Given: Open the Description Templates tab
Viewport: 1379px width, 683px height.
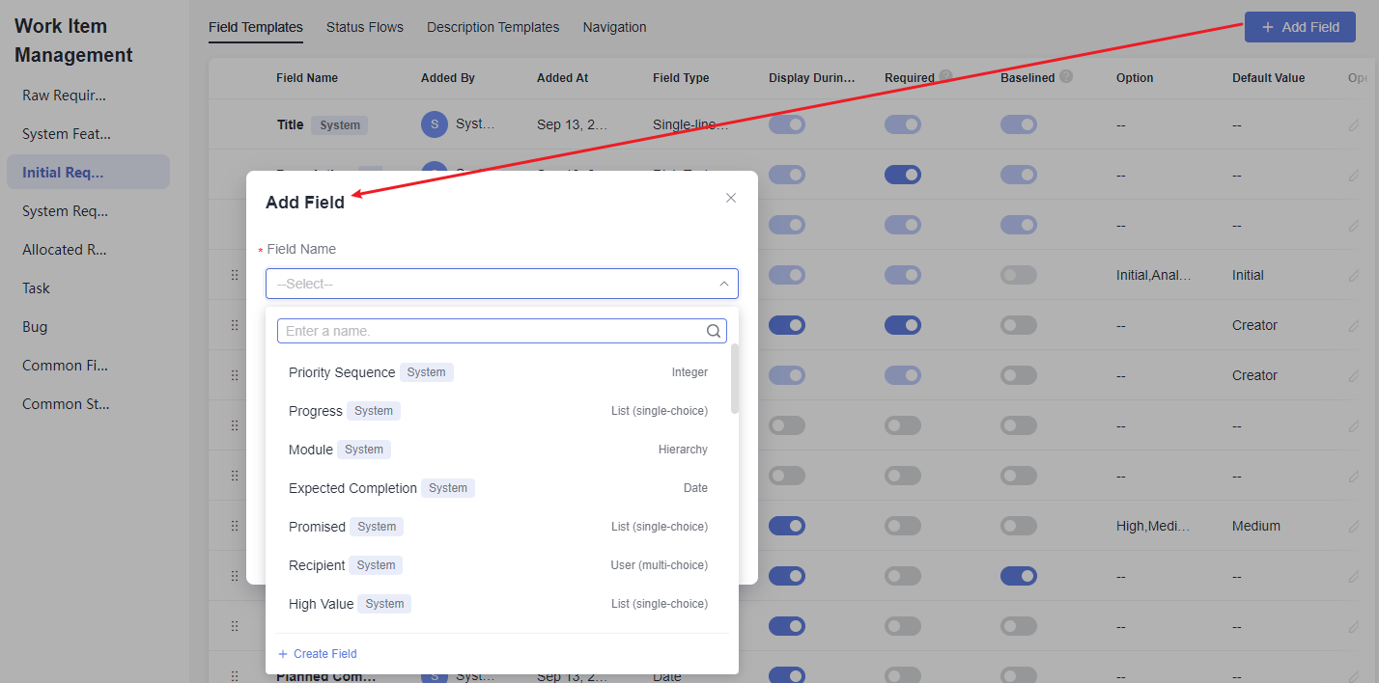Looking at the screenshot, I should [492, 27].
